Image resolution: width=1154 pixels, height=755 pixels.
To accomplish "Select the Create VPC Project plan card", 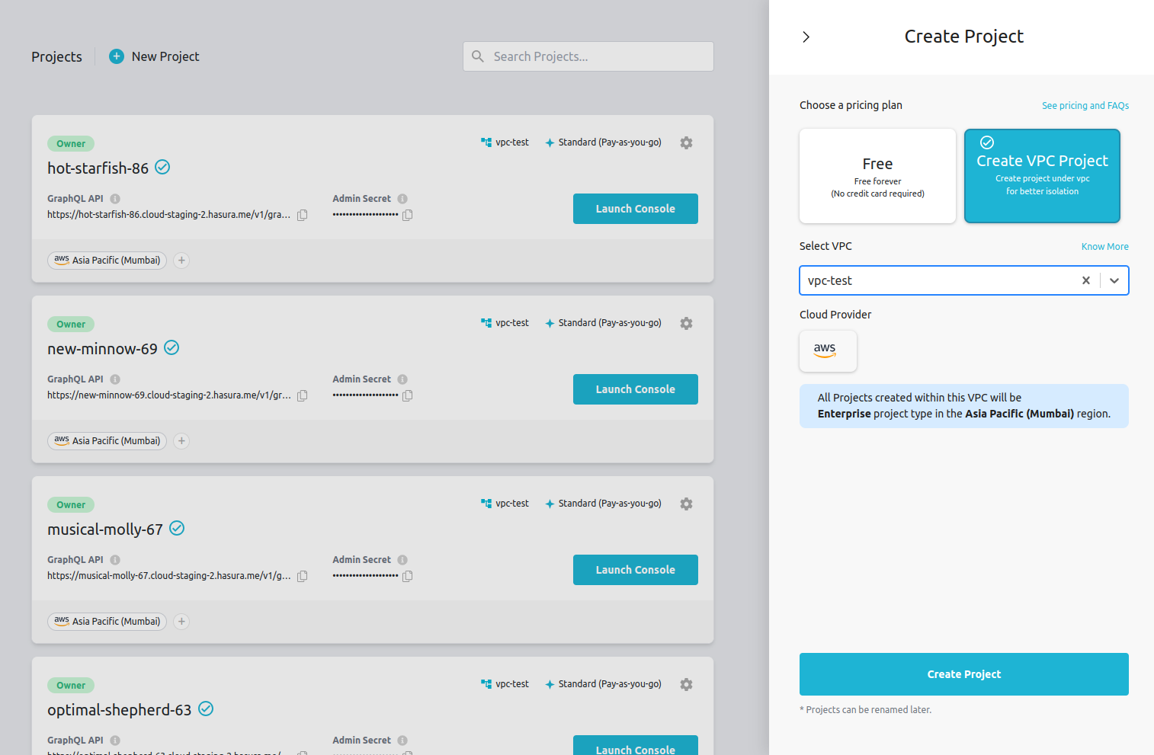I will click(x=1042, y=176).
